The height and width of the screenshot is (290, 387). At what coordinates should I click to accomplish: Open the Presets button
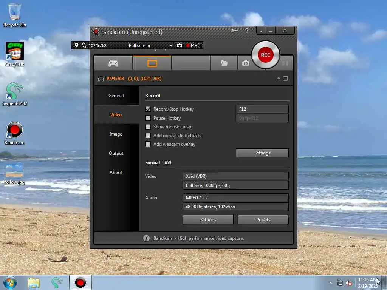[x=263, y=219]
